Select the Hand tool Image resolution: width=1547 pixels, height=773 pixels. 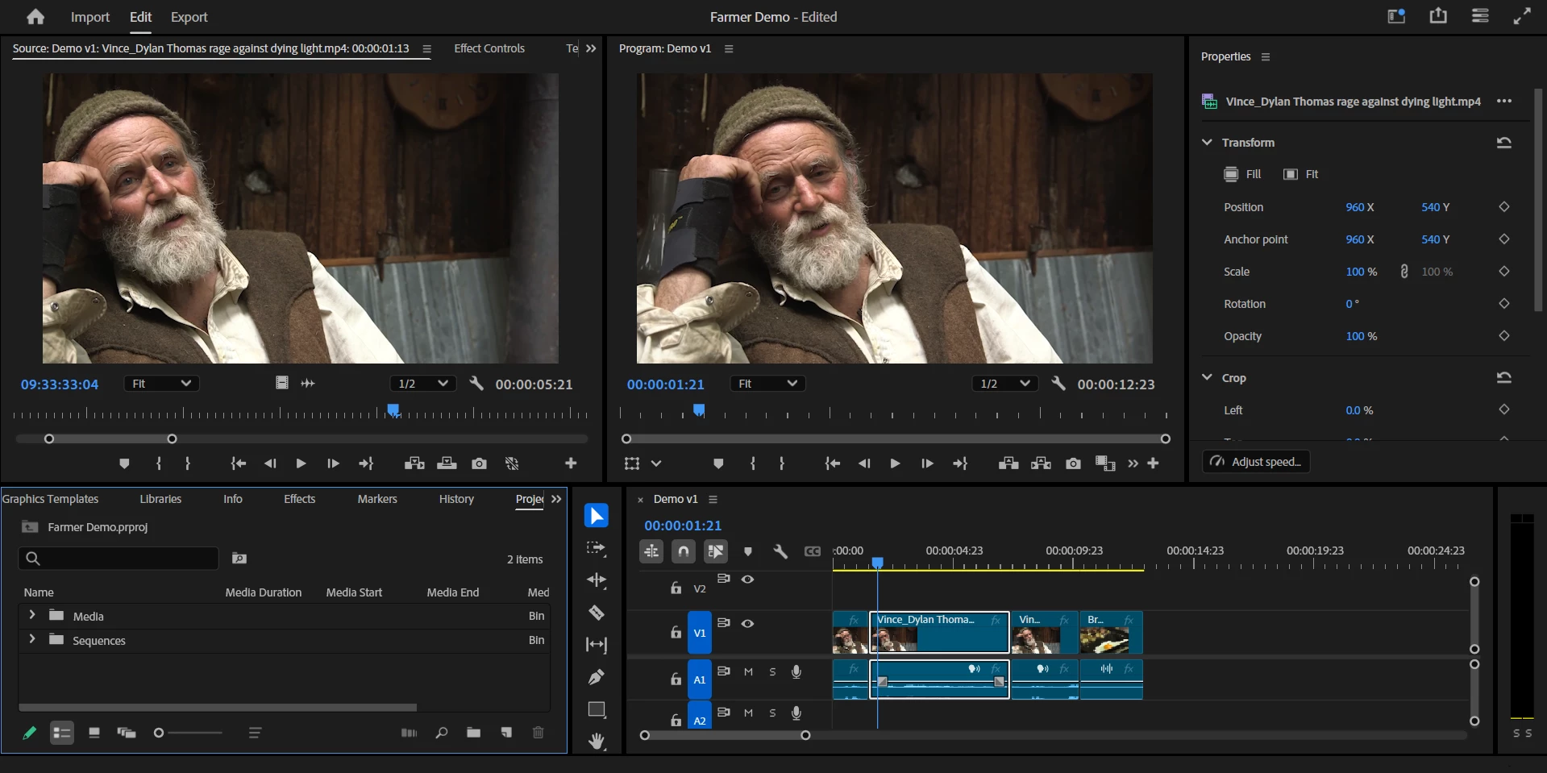597,741
